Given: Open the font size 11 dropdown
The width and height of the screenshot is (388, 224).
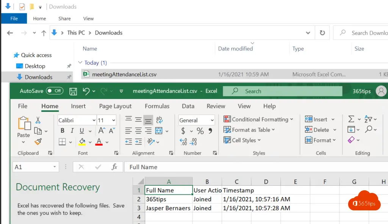Looking at the screenshot, I should pyautogui.click(x=113, y=120).
